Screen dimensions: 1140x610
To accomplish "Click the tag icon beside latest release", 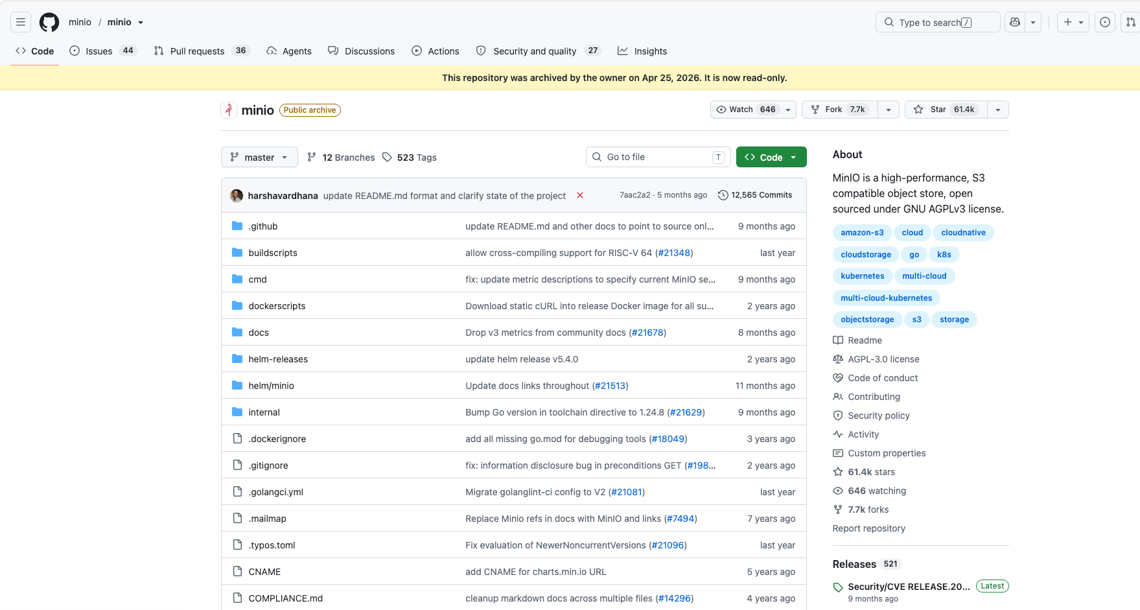I will coord(838,587).
